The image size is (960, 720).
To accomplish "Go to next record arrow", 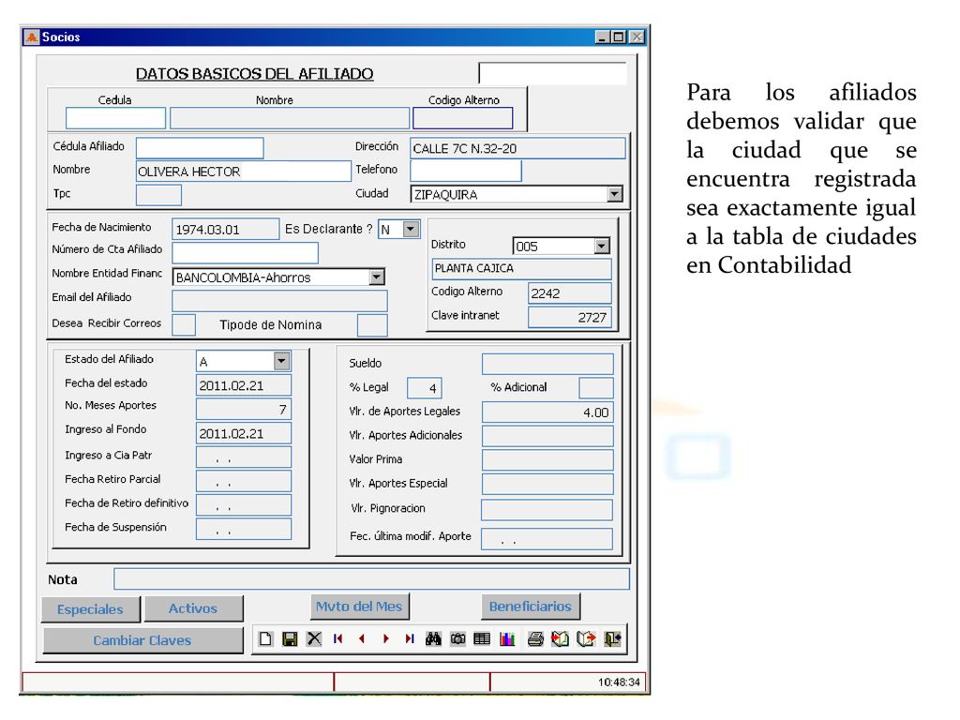I will click(385, 638).
